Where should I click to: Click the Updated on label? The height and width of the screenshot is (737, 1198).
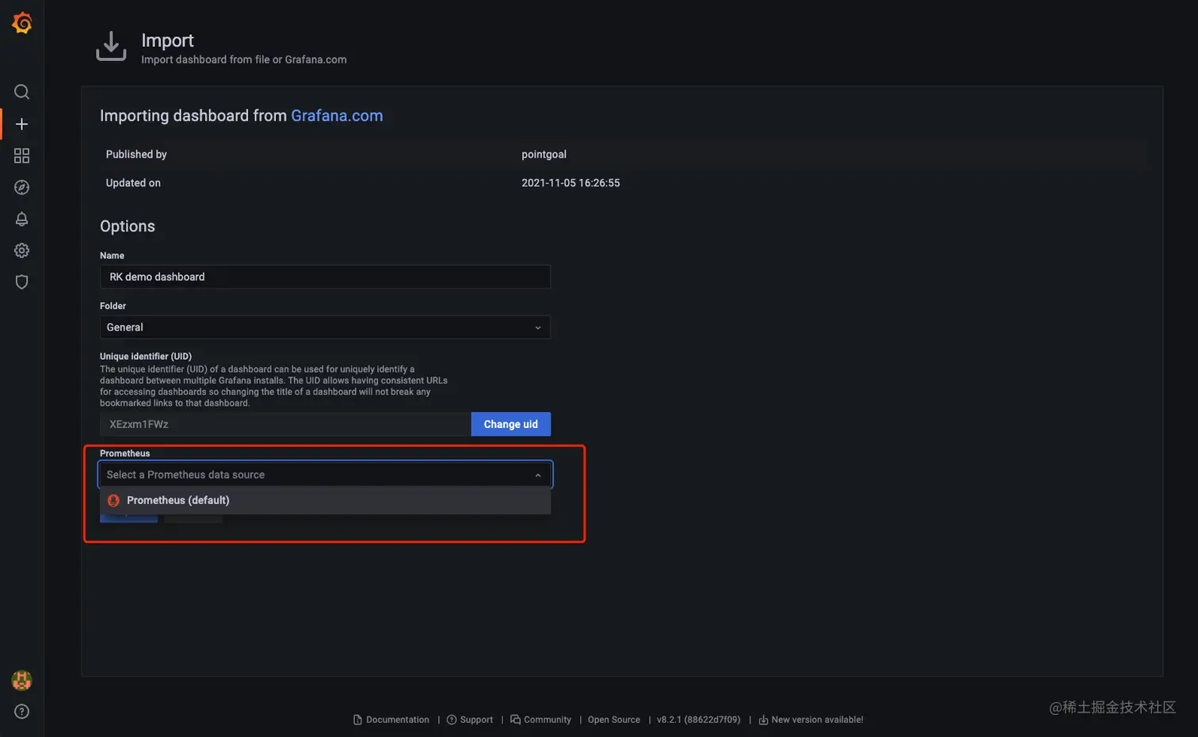tap(133, 183)
